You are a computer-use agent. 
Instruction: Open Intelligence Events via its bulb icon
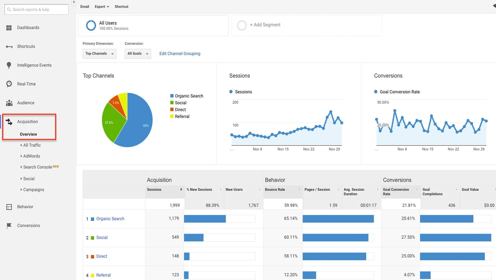[9, 65]
